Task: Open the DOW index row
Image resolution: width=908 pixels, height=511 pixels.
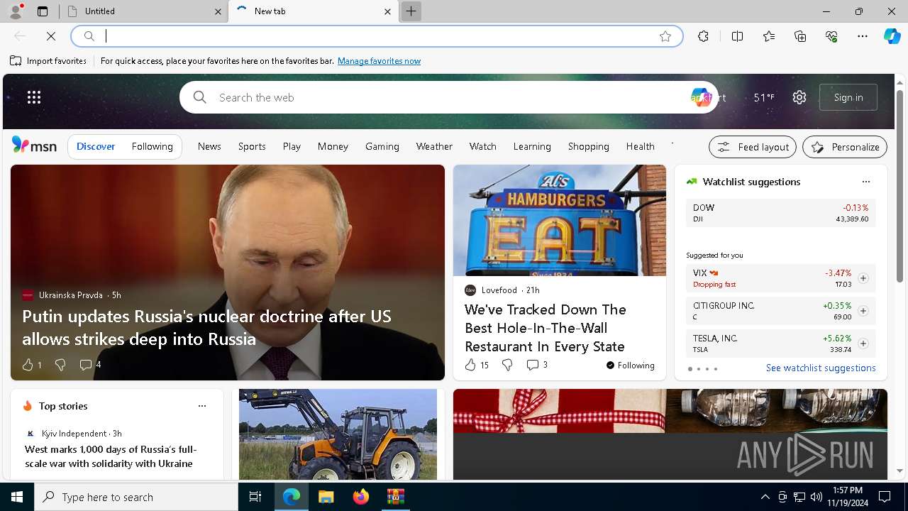Action: (x=781, y=213)
